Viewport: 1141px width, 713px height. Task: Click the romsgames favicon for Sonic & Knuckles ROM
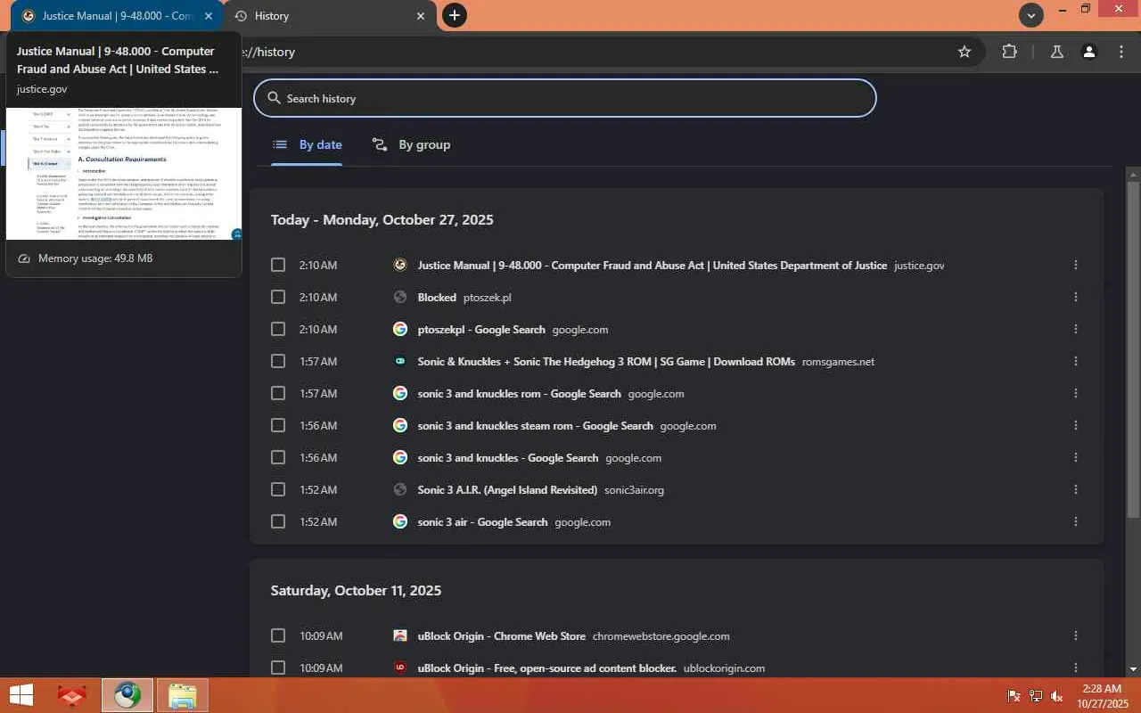coord(400,361)
